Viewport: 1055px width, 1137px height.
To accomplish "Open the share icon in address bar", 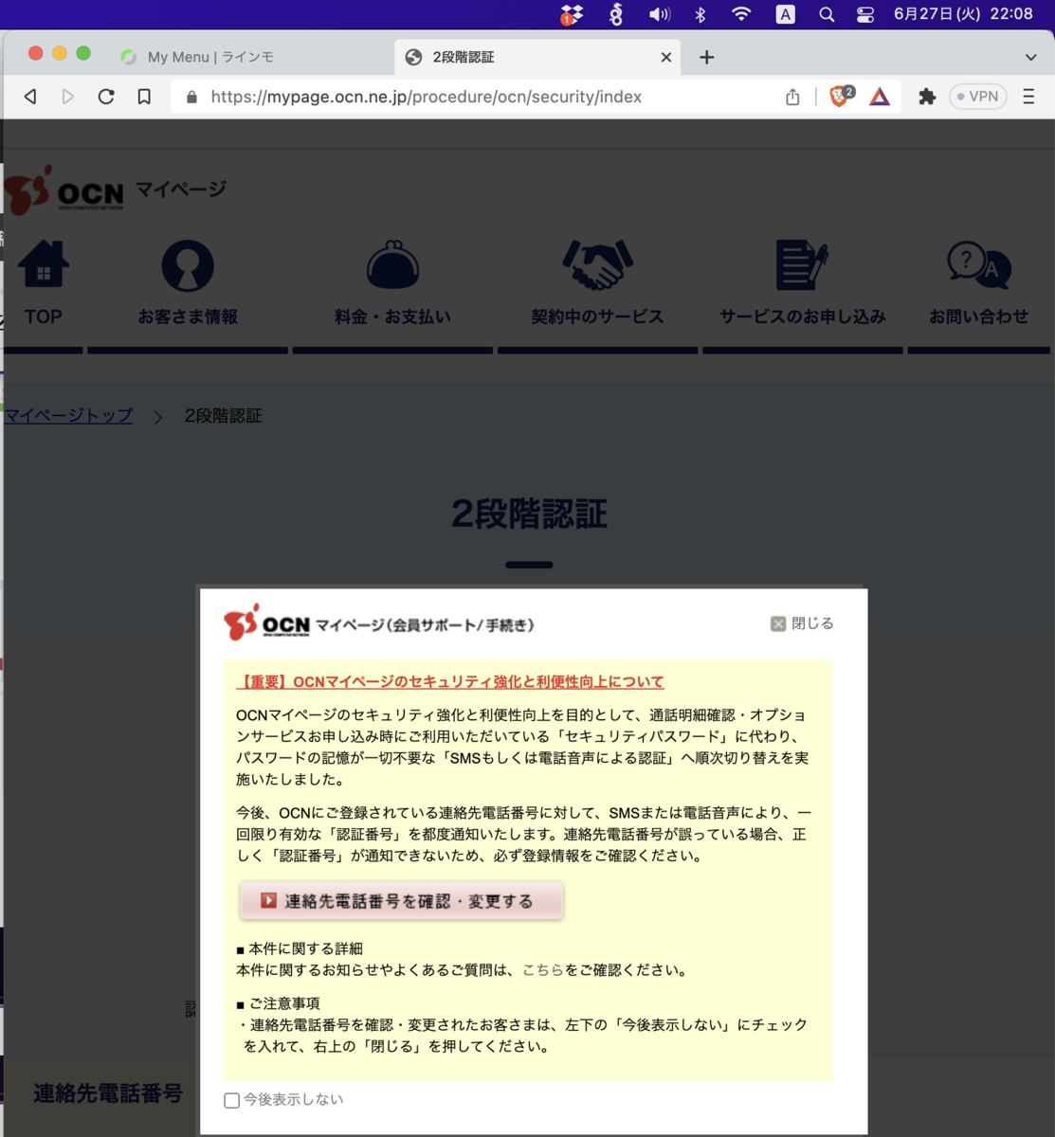I will point(792,97).
